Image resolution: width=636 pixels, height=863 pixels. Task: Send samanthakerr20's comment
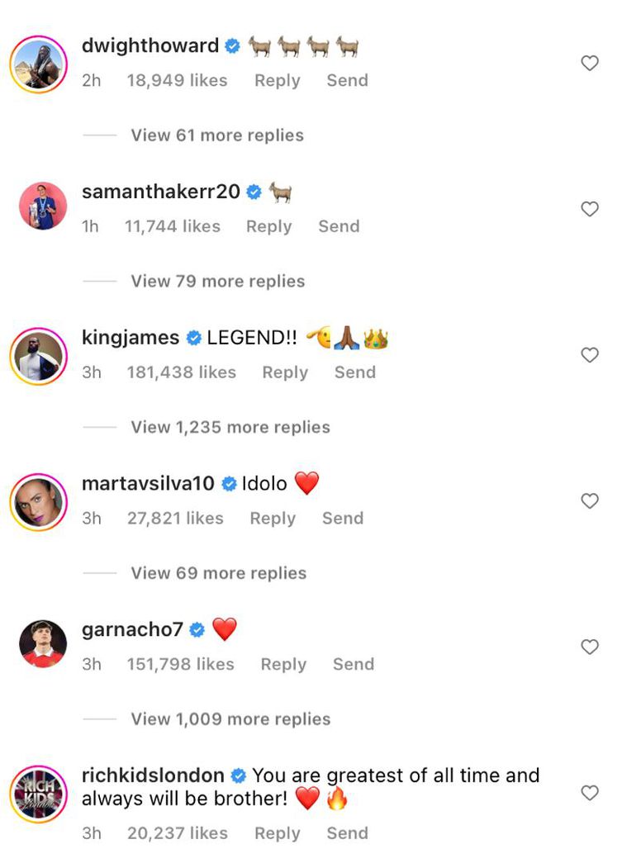339,226
